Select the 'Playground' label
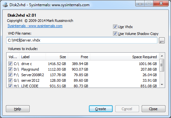This screenshot has height=118, width=171. (x=30, y=69)
